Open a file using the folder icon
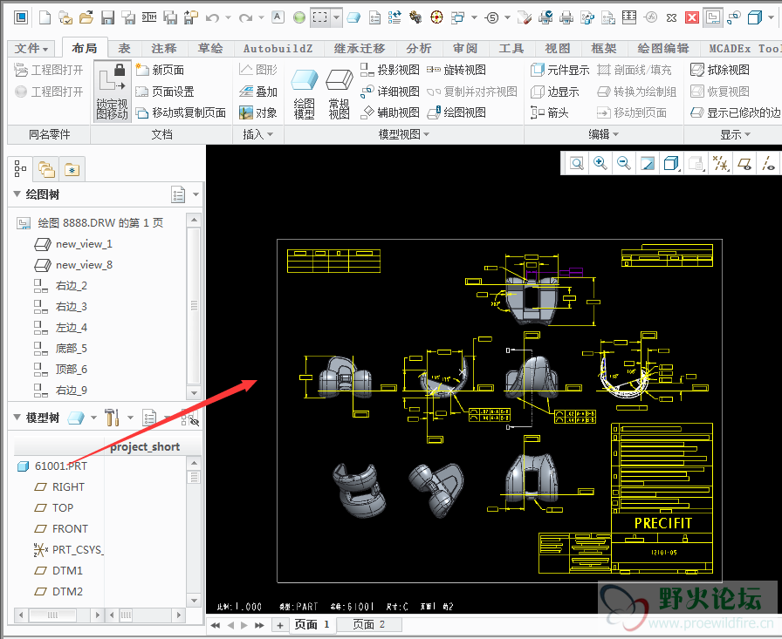The image size is (782, 639). pos(86,18)
